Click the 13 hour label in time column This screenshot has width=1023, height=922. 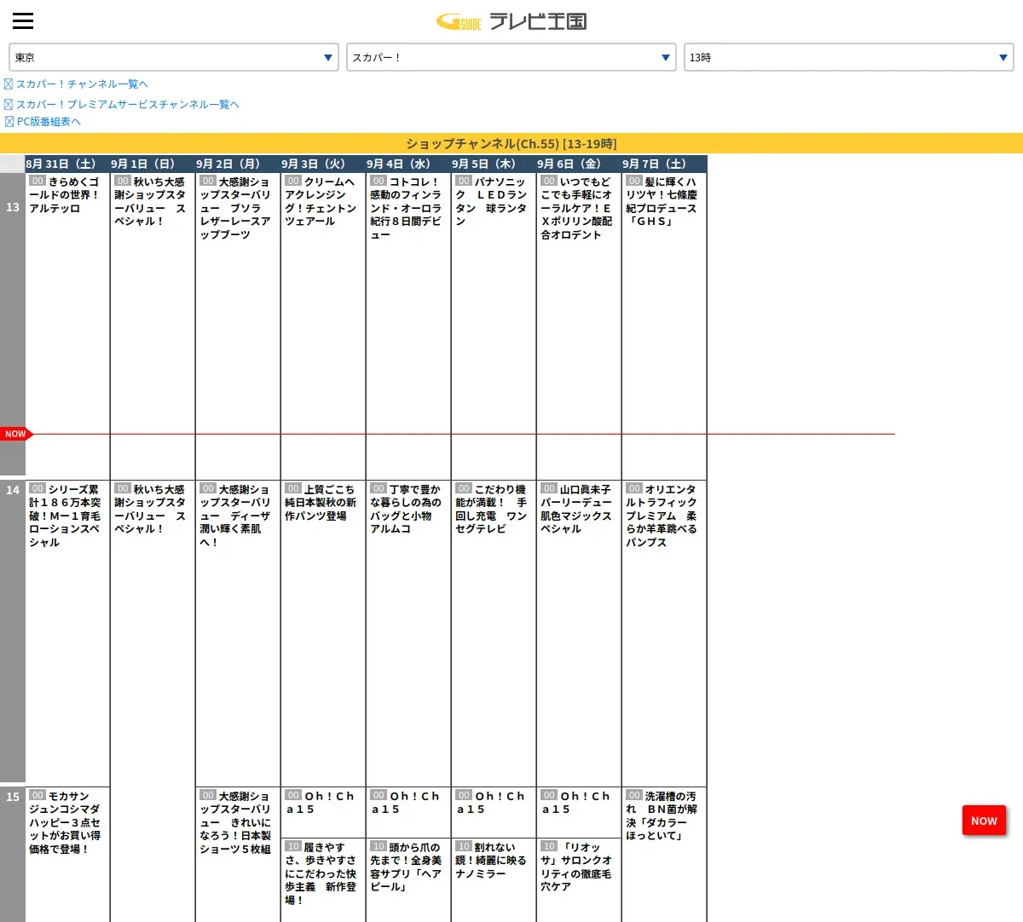(13, 207)
